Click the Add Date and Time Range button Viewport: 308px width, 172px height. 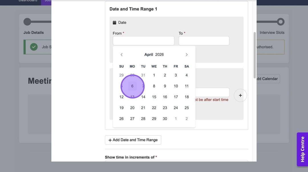(x=133, y=140)
